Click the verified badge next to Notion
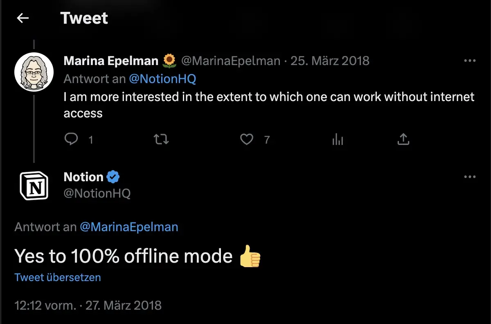491x324 pixels. [113, 176]
